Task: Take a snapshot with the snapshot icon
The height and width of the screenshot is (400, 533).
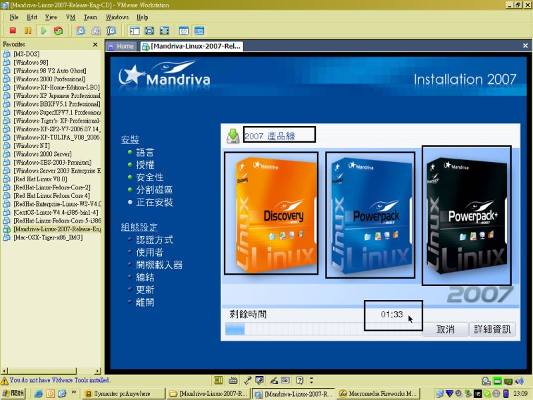Action: click(x=81, y=31)
